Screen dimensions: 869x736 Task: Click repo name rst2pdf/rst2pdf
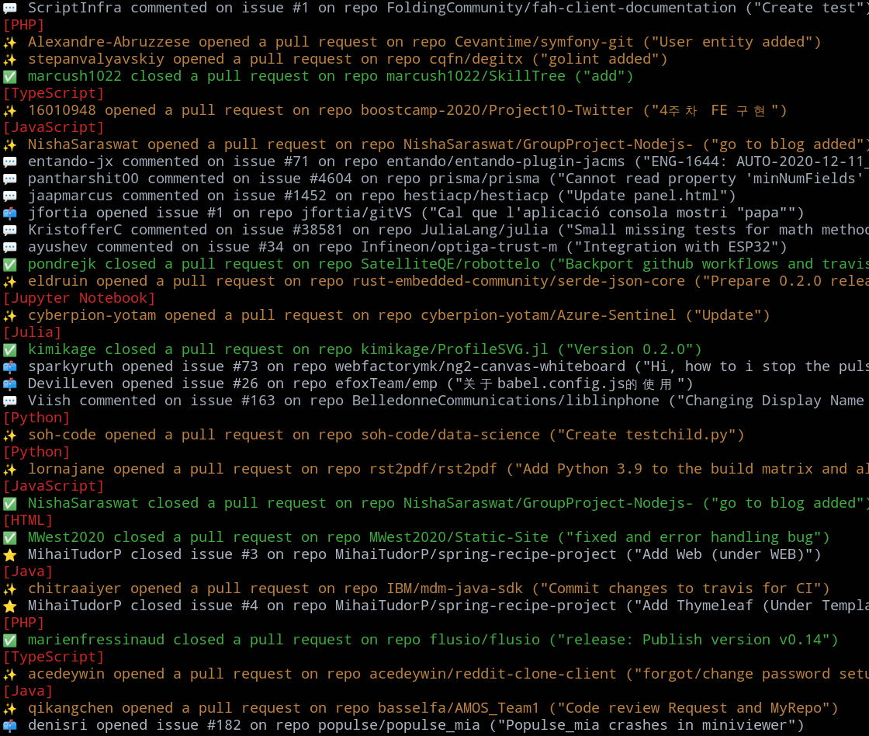434,469
